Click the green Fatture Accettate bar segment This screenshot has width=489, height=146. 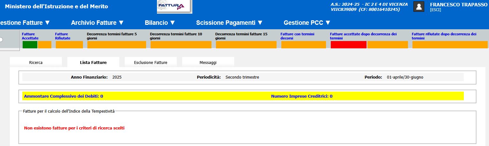pyautogui.click(x=30, y=45)
